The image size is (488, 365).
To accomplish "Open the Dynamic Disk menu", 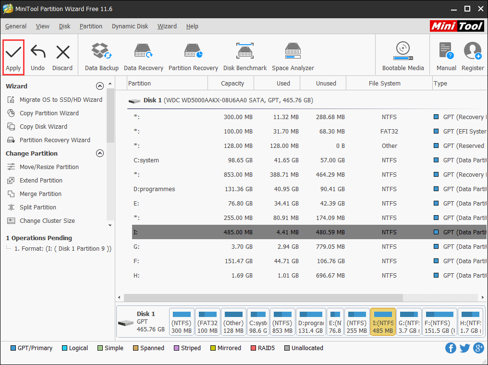I will [x=130, y=26].
